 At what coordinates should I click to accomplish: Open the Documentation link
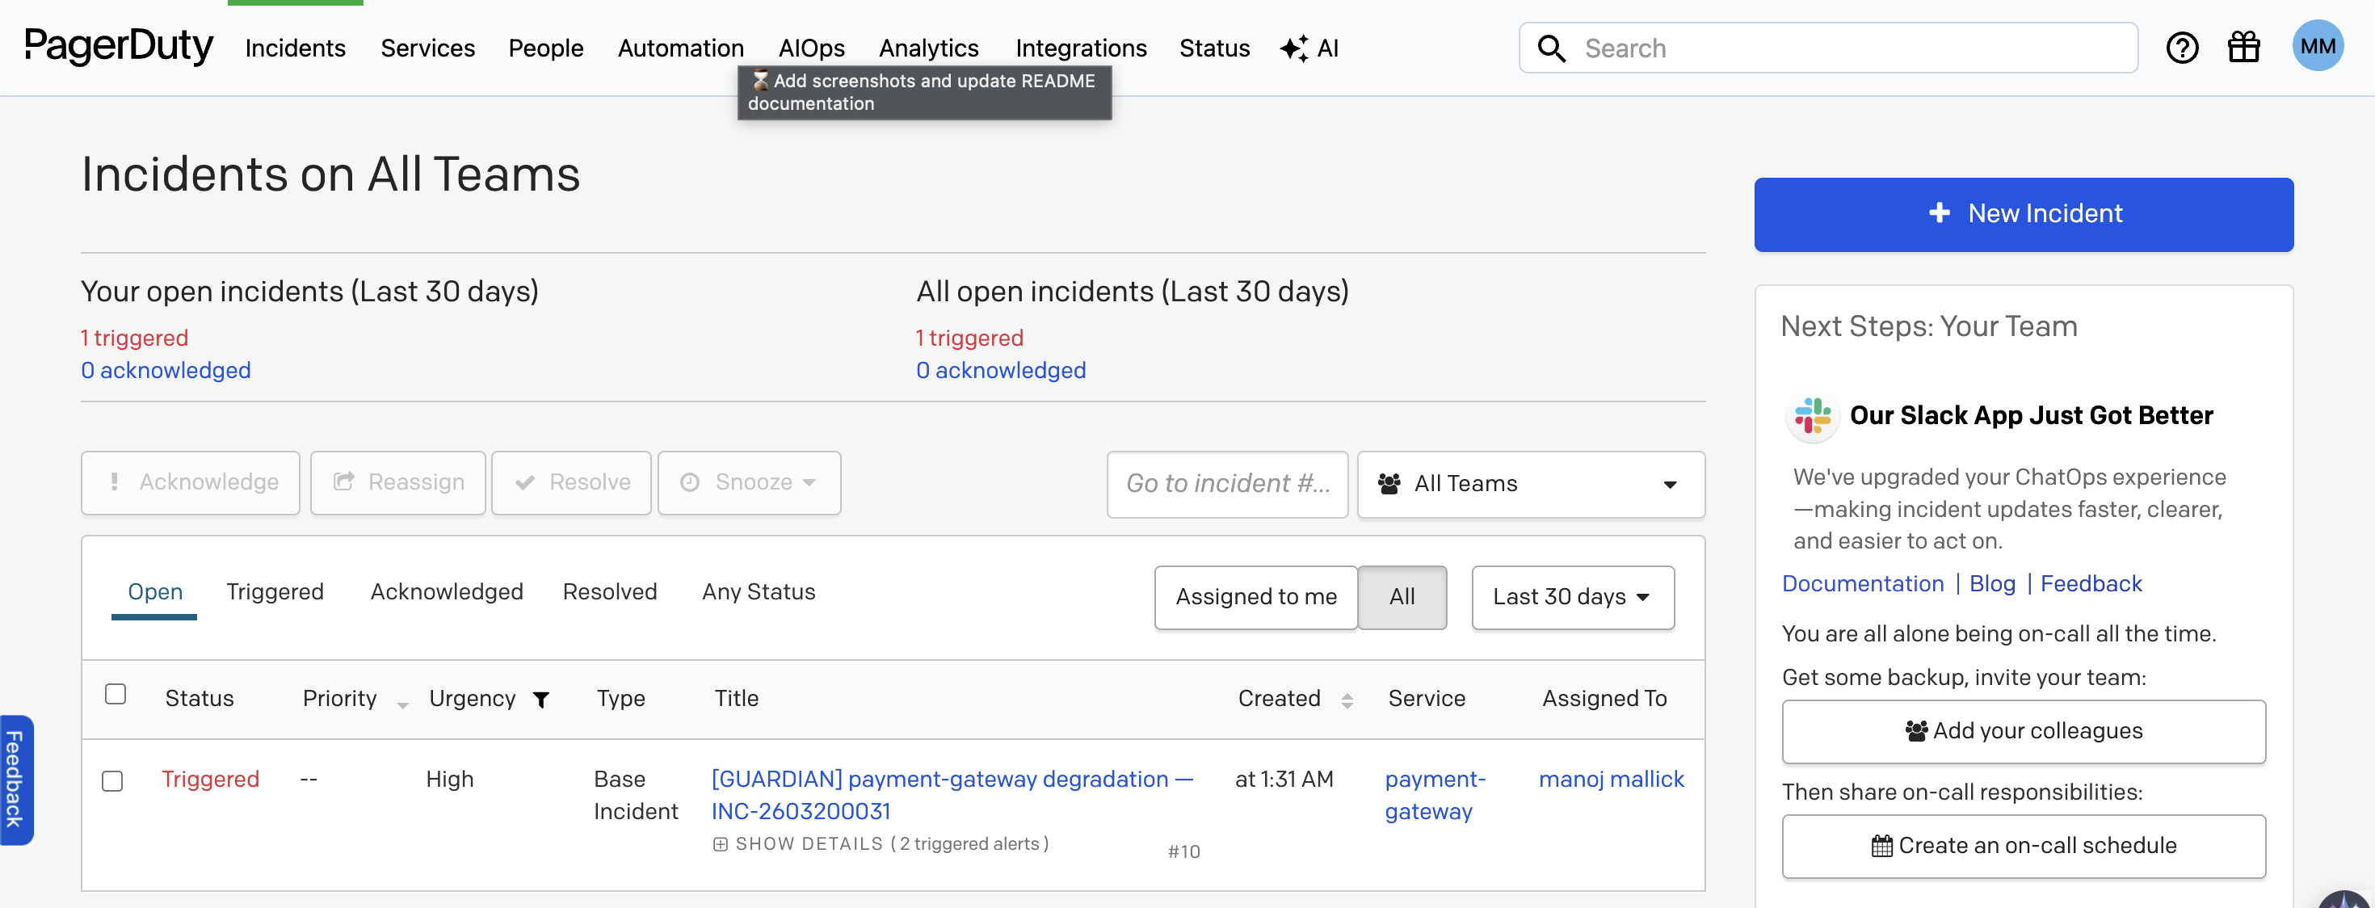click(1862, 582)
